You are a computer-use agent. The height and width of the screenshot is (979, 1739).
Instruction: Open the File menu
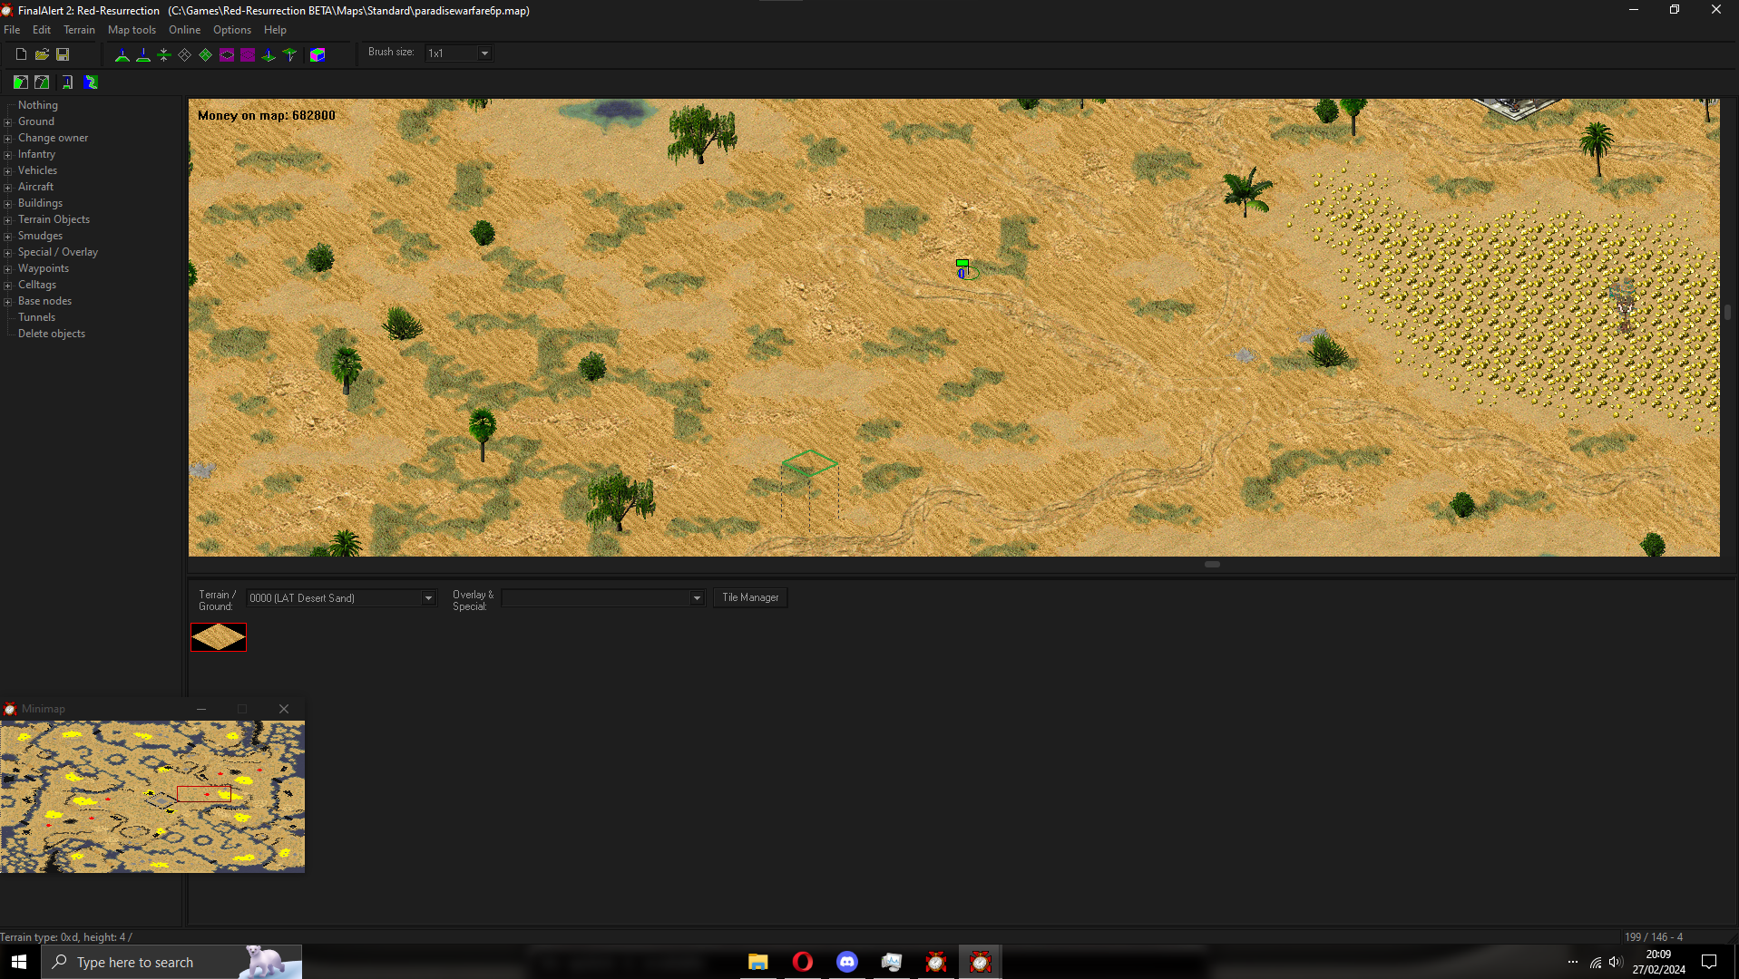(12, 30)
